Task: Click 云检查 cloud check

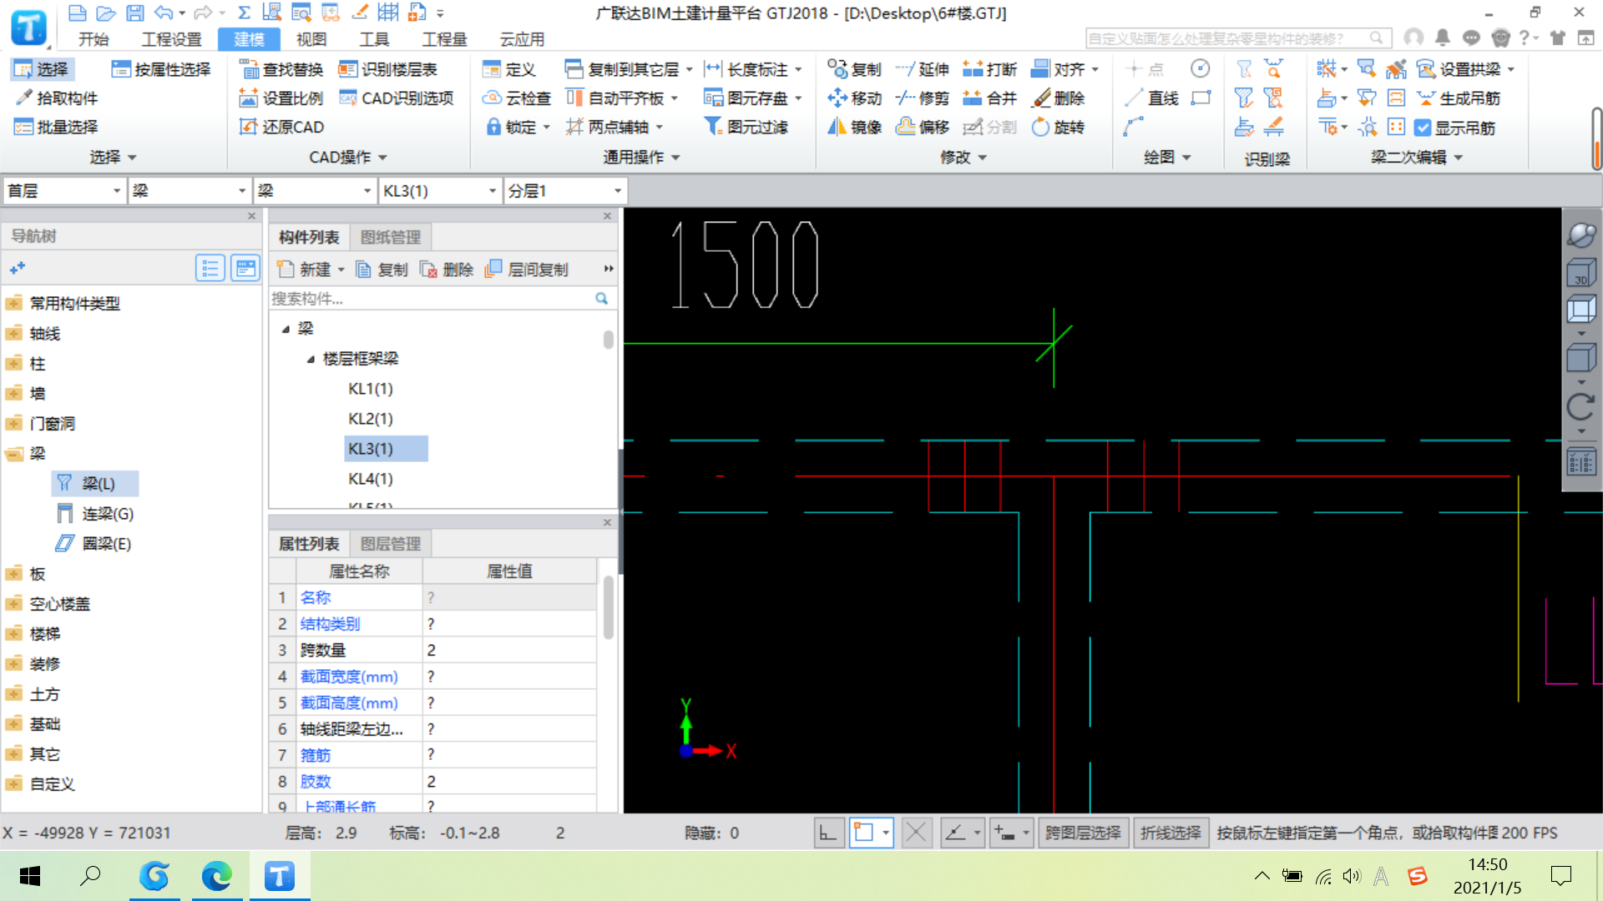Action: point(517,98)
